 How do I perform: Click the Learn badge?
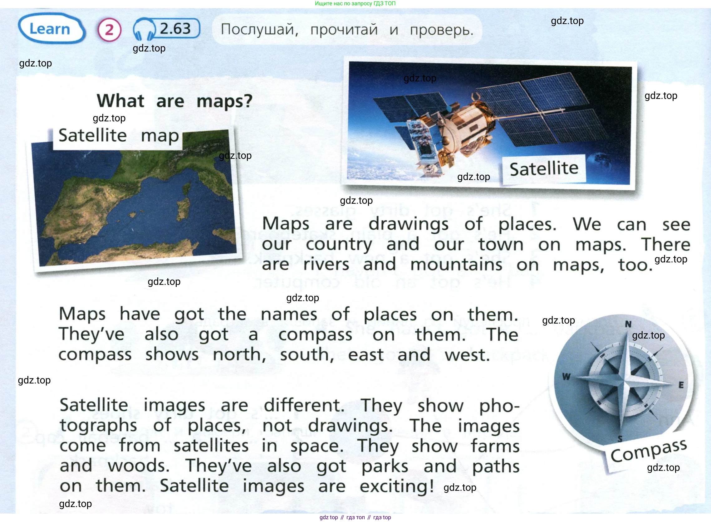coord(51,29)
